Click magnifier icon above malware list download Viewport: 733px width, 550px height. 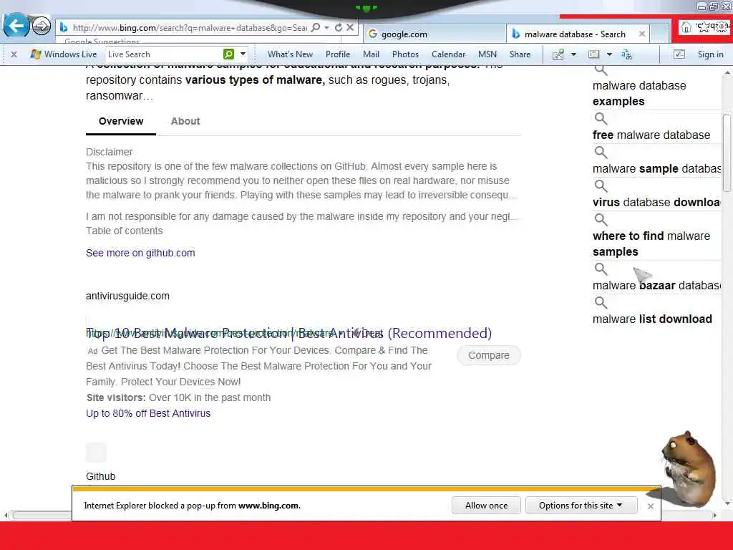(601, 303)
